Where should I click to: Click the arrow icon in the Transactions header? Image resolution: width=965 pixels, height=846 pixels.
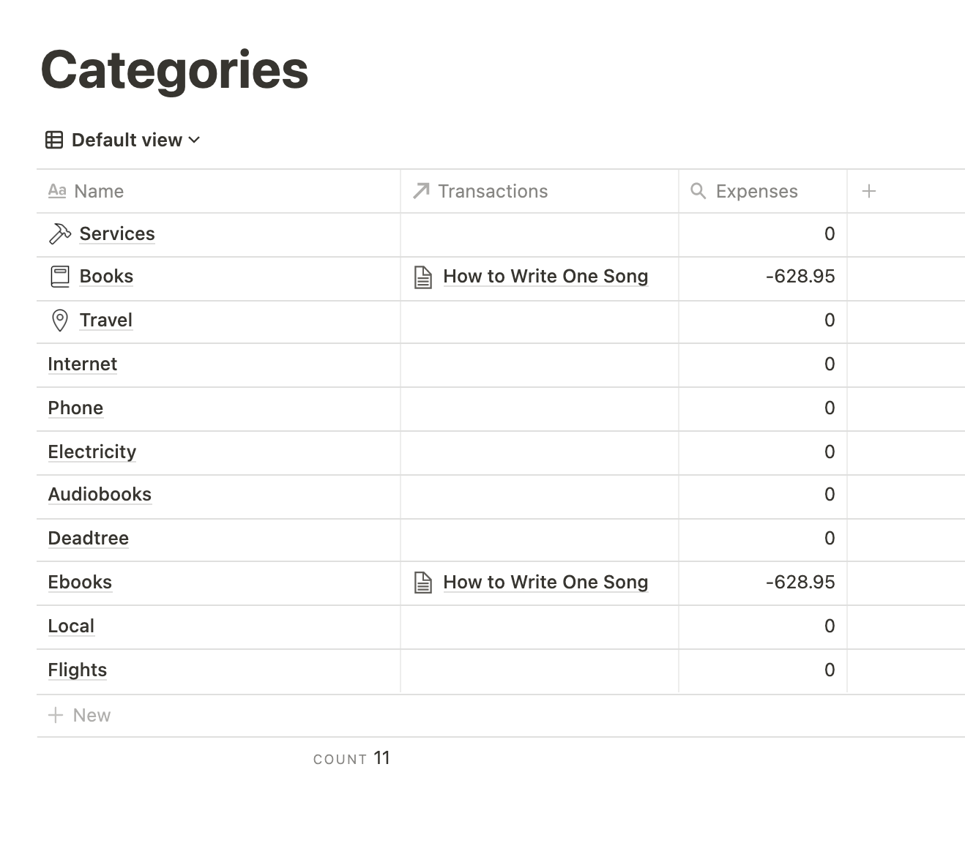(x=421, y=191)
